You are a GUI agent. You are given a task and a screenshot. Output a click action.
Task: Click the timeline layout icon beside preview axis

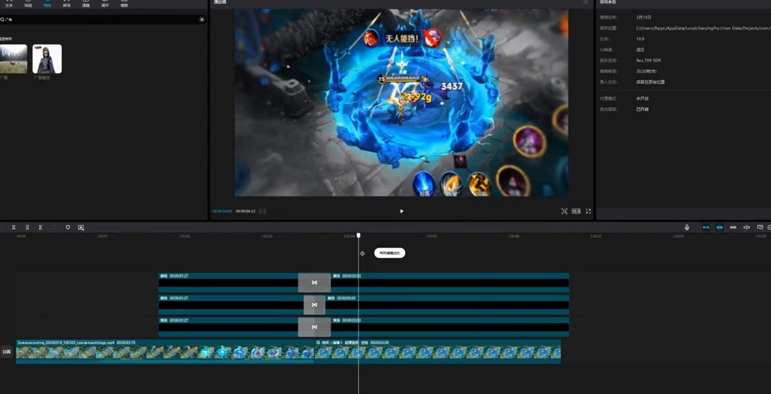[760, 227]
